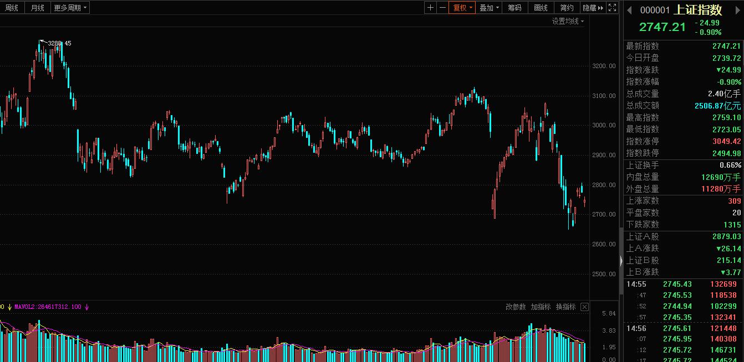
Task: Click the 14:55 tick trade row
Action: (x=683, y=284)
